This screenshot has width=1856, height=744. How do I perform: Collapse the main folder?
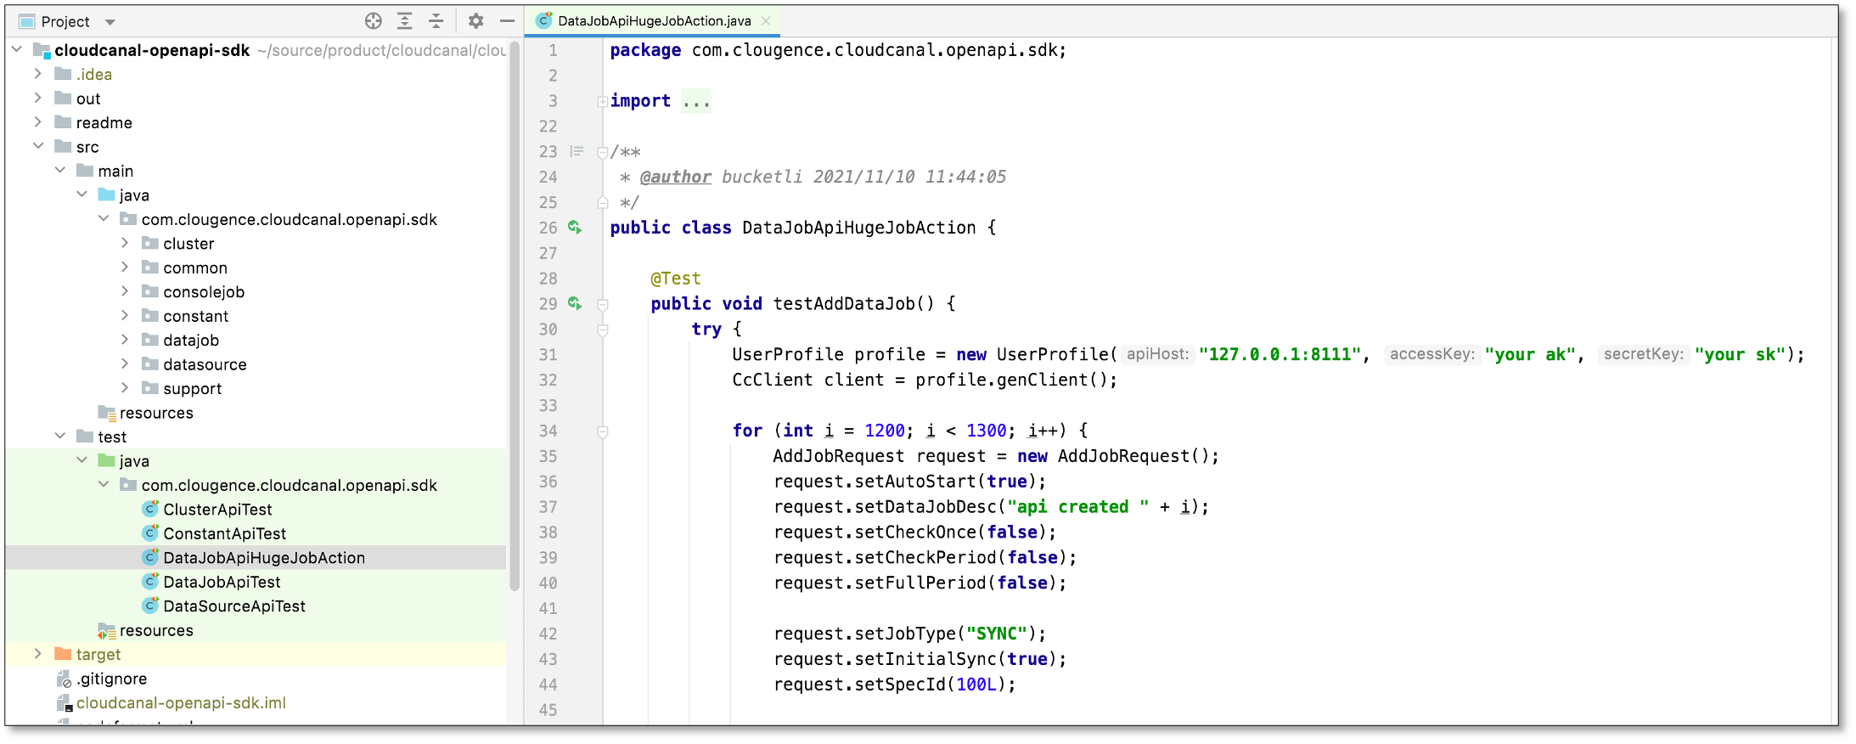(60, 170)
